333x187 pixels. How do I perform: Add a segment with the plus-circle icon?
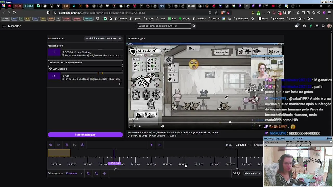click(x=82, y=145)
